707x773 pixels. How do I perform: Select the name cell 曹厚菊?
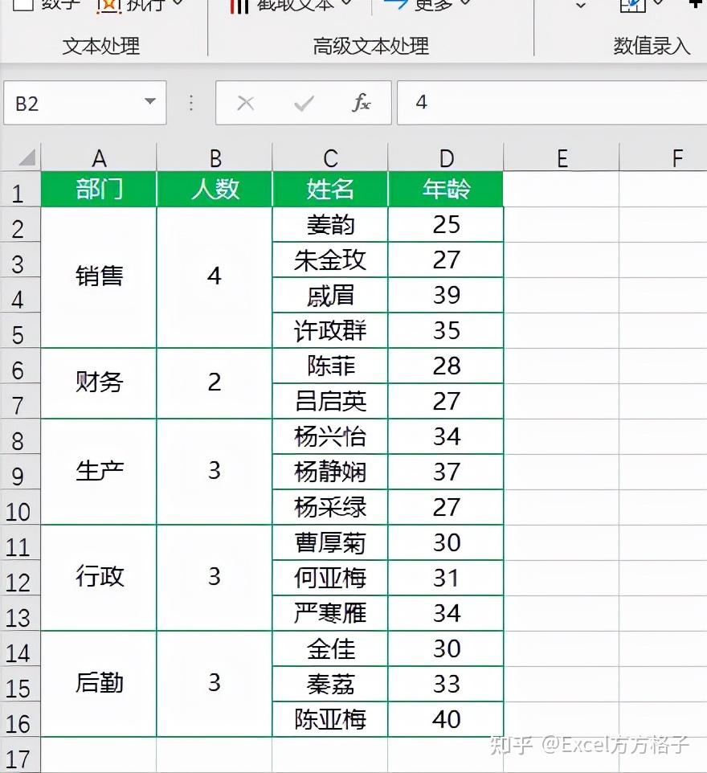(x=330, y=542)
